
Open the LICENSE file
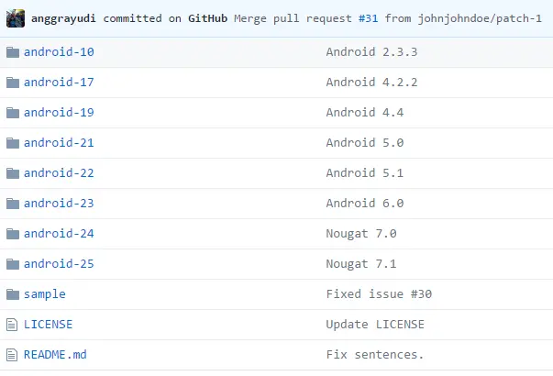(48, 325)
